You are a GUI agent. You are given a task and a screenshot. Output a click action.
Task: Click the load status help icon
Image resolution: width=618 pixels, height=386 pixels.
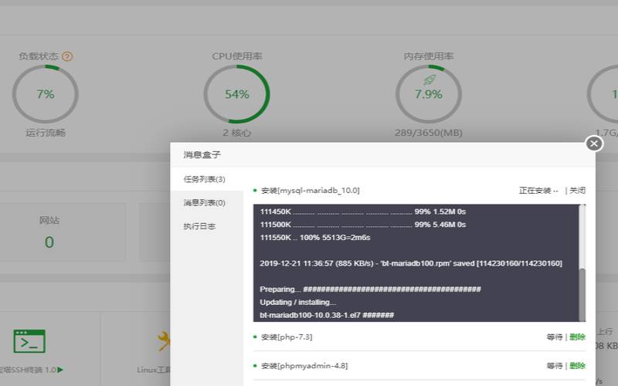pos(67,56)
